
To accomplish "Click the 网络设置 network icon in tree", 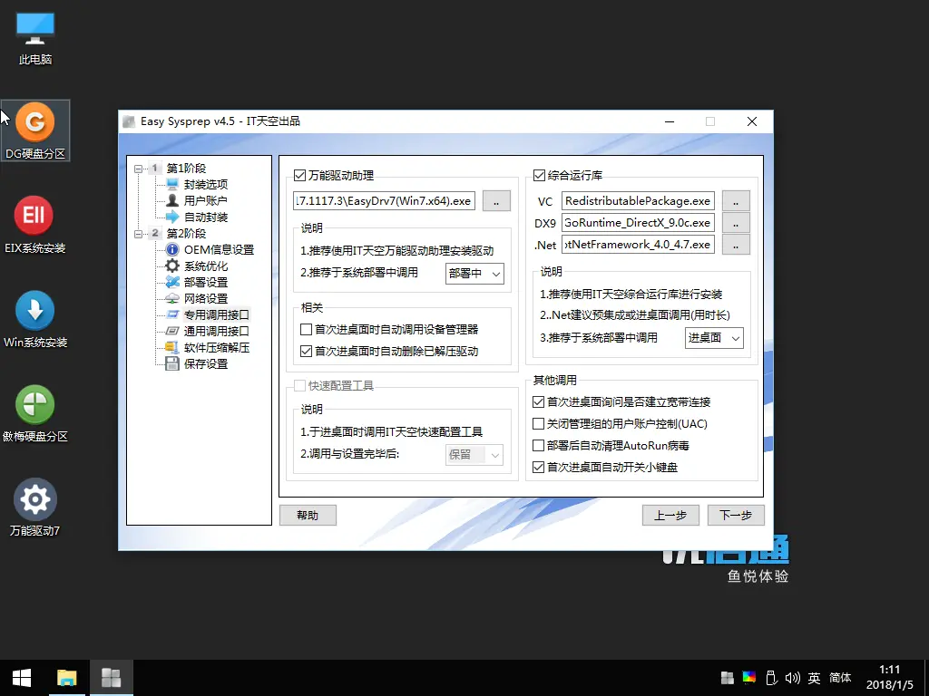I will pyautogui.click(x=171, y=298).
